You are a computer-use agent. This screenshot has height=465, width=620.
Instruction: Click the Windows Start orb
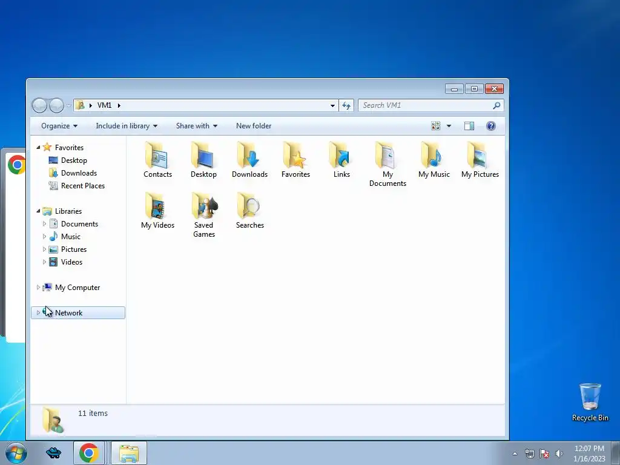click(x=16, y=453)
